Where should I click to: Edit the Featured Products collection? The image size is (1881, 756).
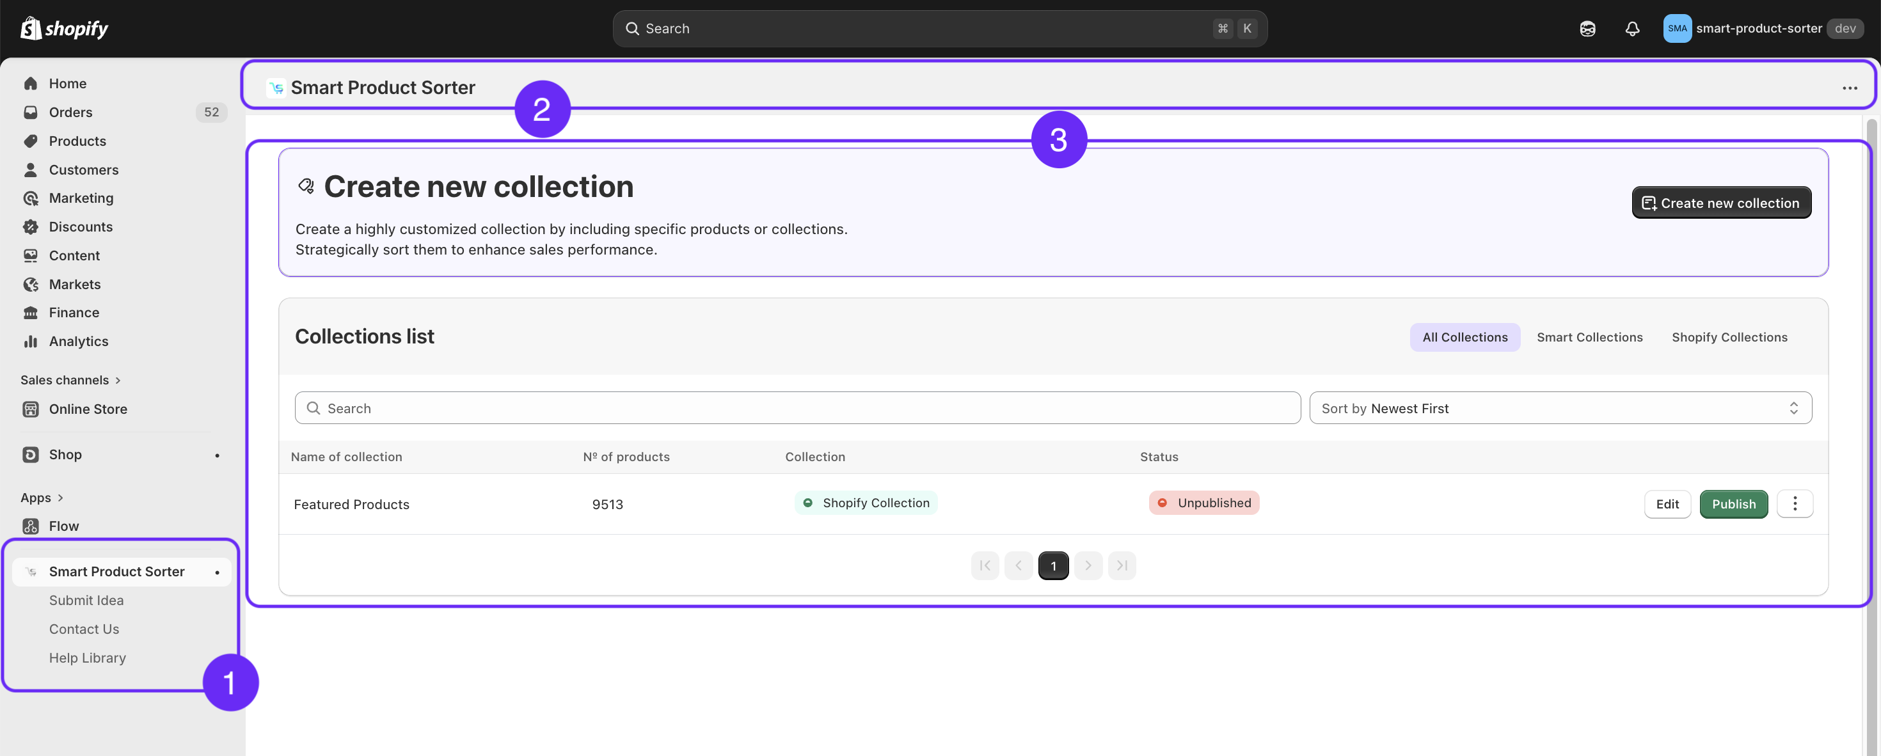point(1667,504)
